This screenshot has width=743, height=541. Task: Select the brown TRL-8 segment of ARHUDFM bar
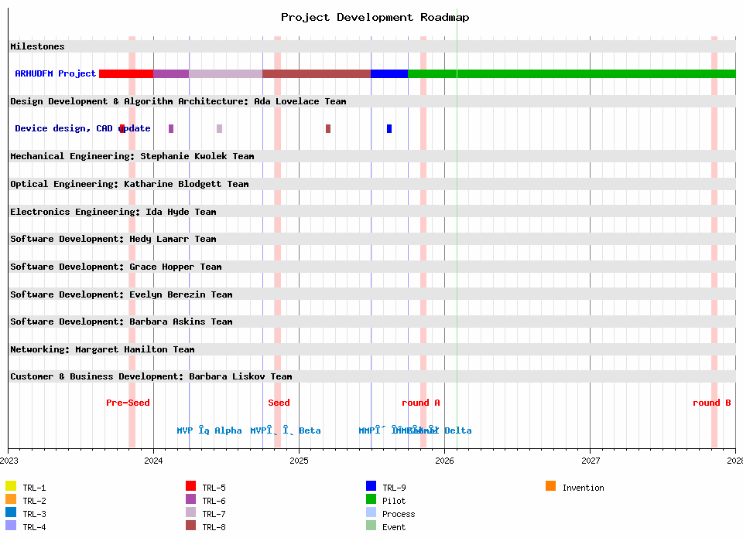317,73
